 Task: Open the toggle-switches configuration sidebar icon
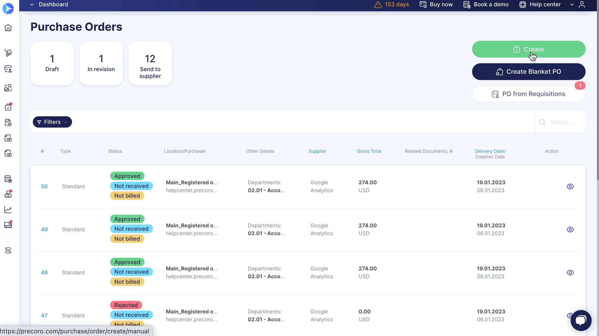point(8,251)
